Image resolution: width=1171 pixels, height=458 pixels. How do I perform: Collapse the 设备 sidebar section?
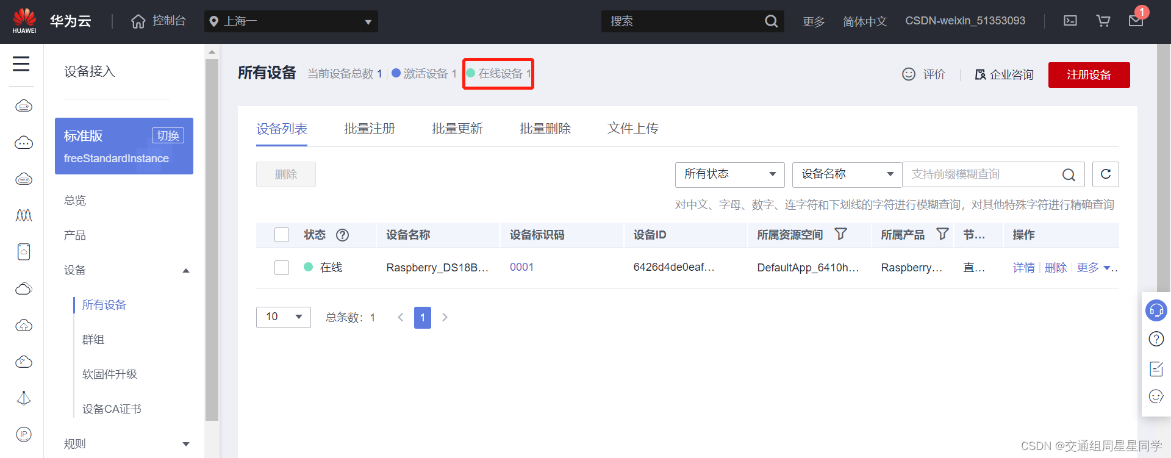click(186, 270)
